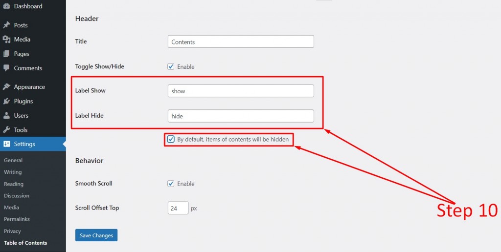Select the Settings menu item

click(33, 144)
